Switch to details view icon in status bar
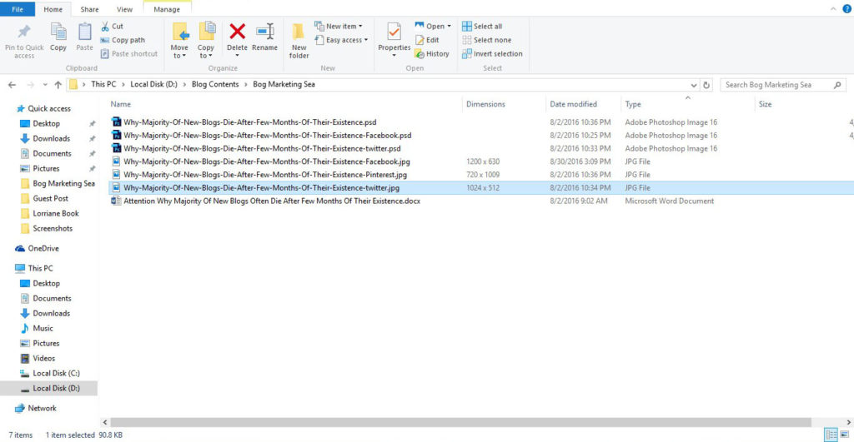Viewport: 854px width, 442px height. coord(831,435)
